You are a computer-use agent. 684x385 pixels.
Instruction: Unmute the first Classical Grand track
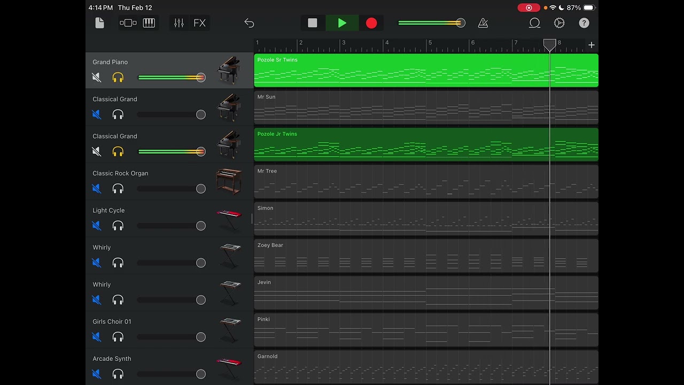97,114
